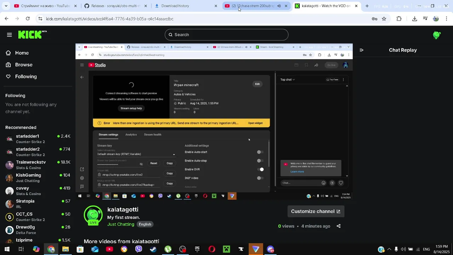453x255 pixels.
Task: Open the Kick sidebar hamburger menu
Action: [x=9, y=35]
